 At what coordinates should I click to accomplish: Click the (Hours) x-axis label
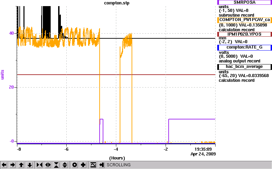pyautogui.click(x=117, y=158)
